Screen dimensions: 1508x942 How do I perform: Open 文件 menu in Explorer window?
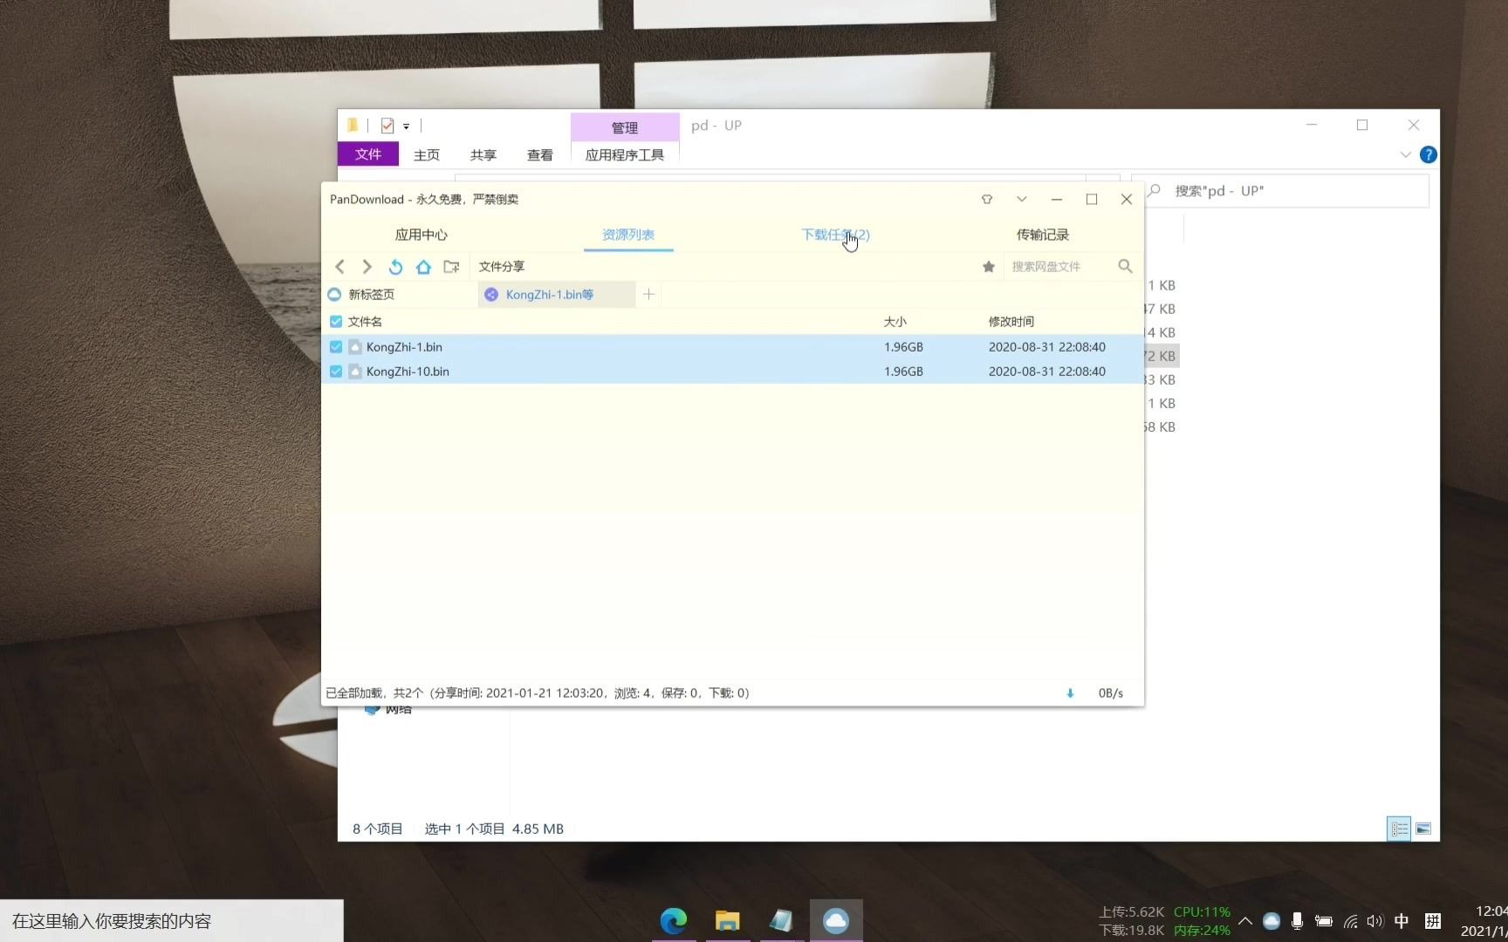click(368, 154)
